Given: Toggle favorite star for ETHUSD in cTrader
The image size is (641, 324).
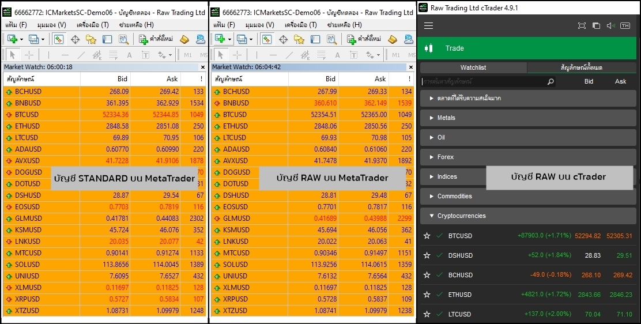Looking at the screenshot, I should point(427,295).
